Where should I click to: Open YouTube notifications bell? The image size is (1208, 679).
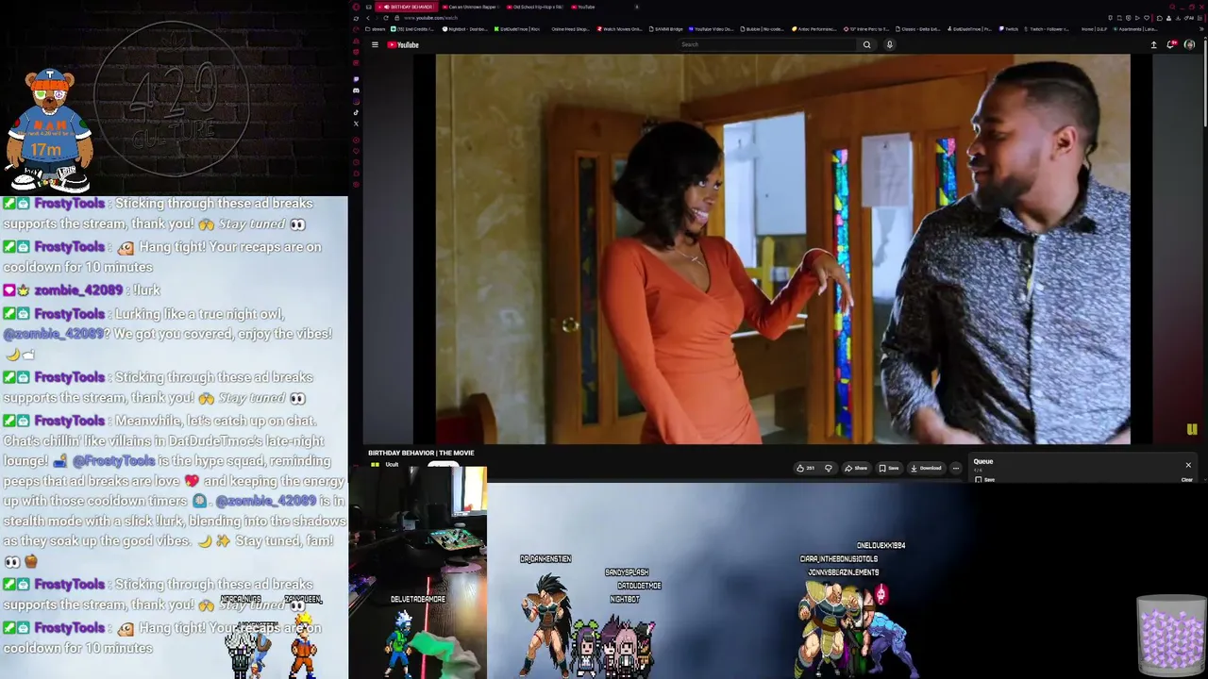click(1171, 44)
